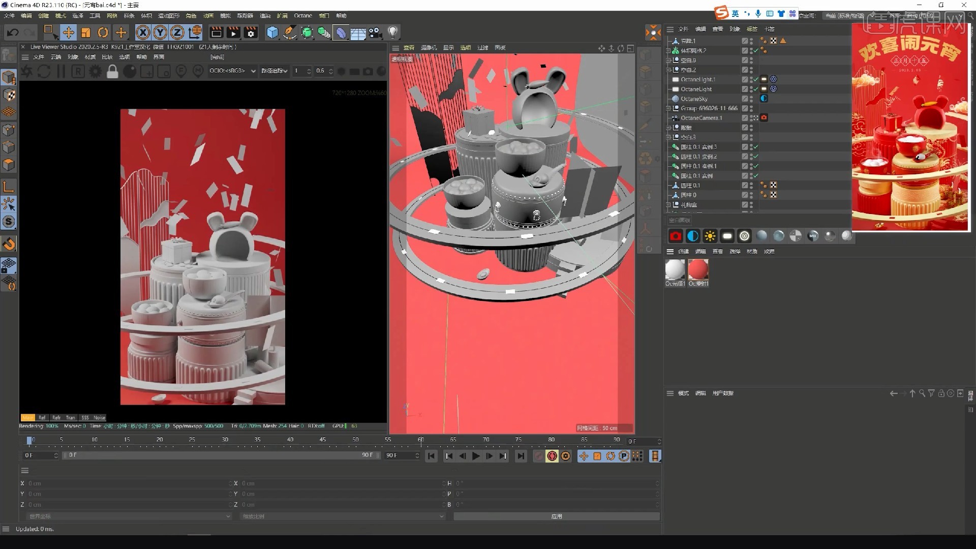Click the Octane camera tag red icon shortcut
976x549 pixels.
[675, 236]
